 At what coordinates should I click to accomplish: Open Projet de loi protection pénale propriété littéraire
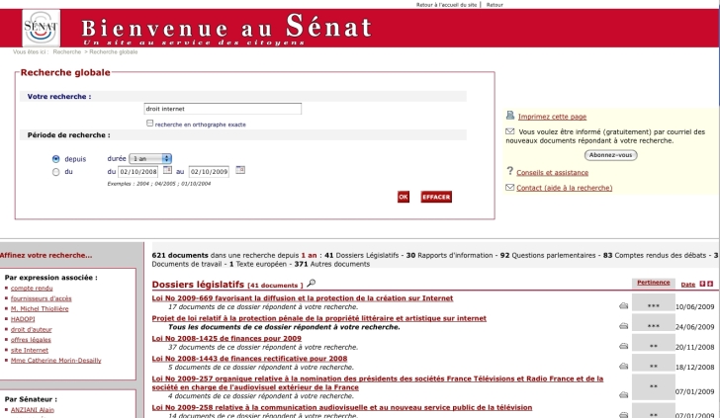point(319,318)
